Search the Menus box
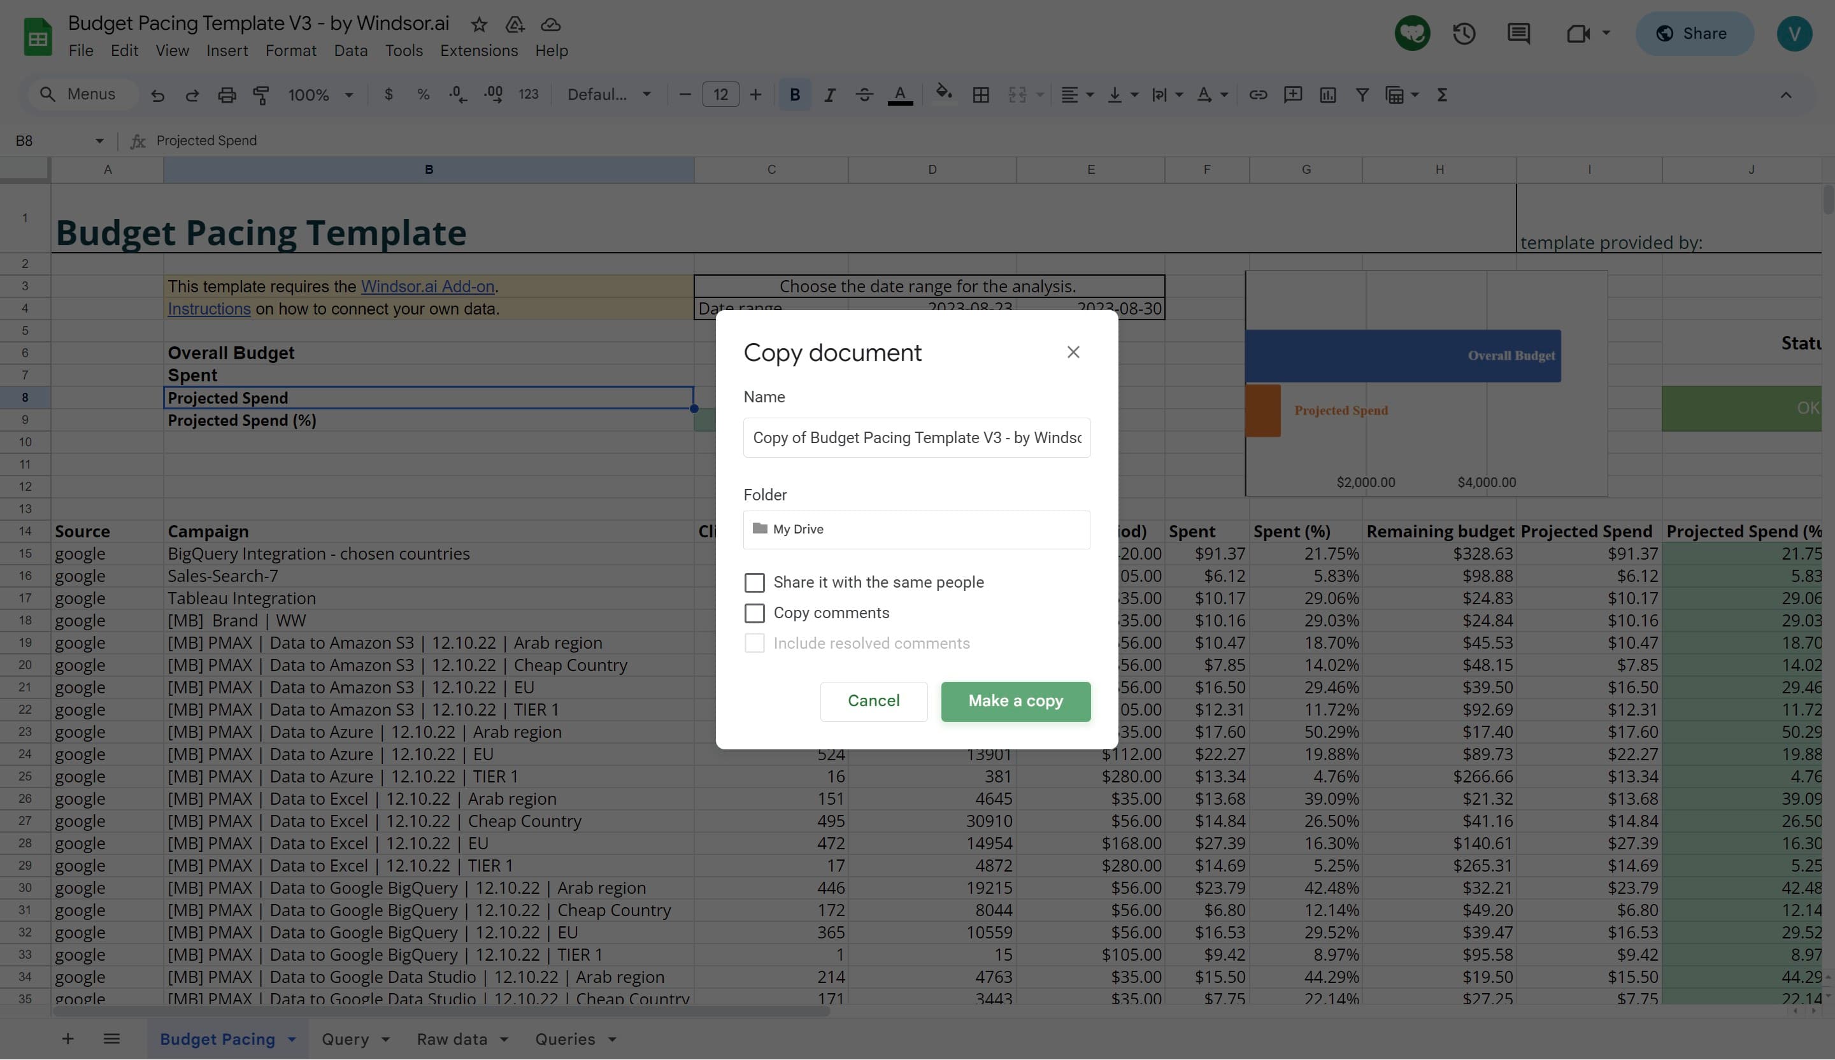The width and height of the screenshot is (1835, 1060). tap(82, 95)
